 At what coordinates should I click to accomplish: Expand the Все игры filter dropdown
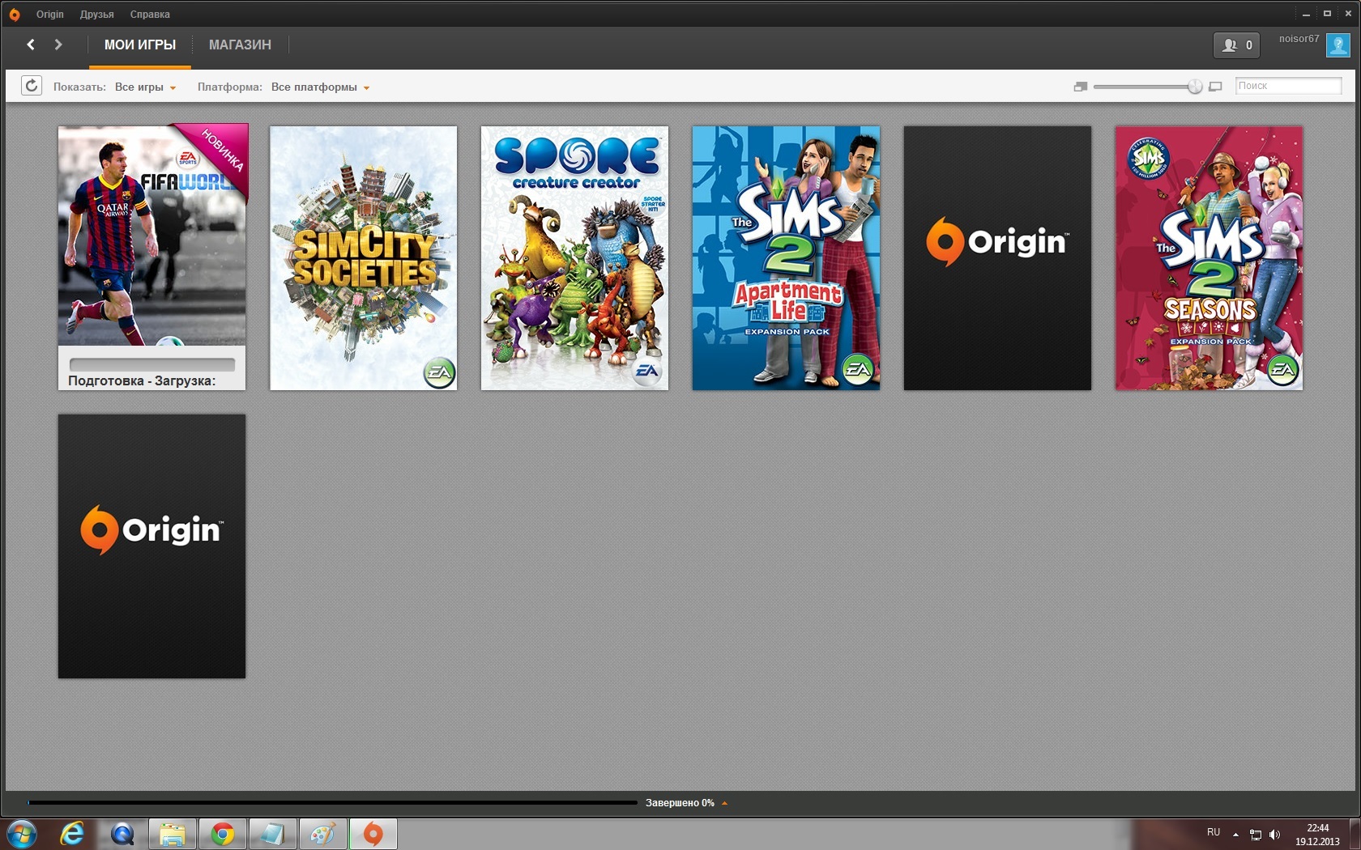click(x=145, y=87)
